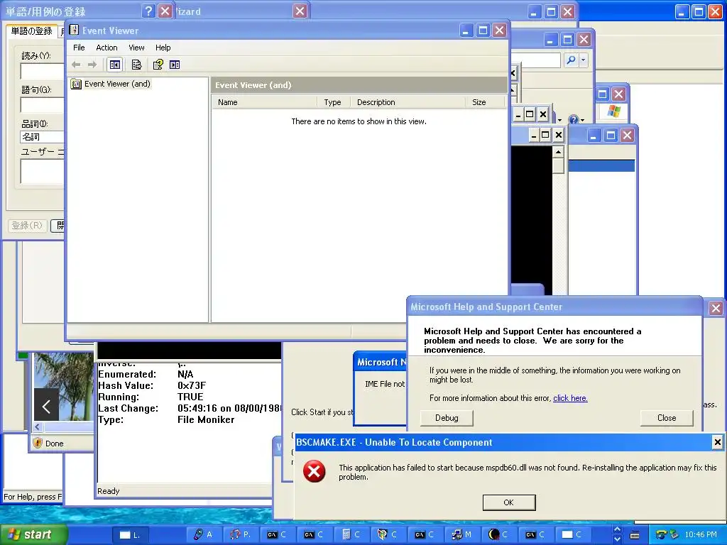The image size is (727, 545).
Task: Click the left scroll arrow under the palm photo
Action: pyautogui.click(x=38, y=426)
